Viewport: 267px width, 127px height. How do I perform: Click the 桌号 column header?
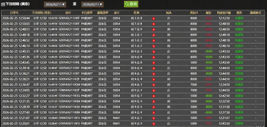[117, 13]
